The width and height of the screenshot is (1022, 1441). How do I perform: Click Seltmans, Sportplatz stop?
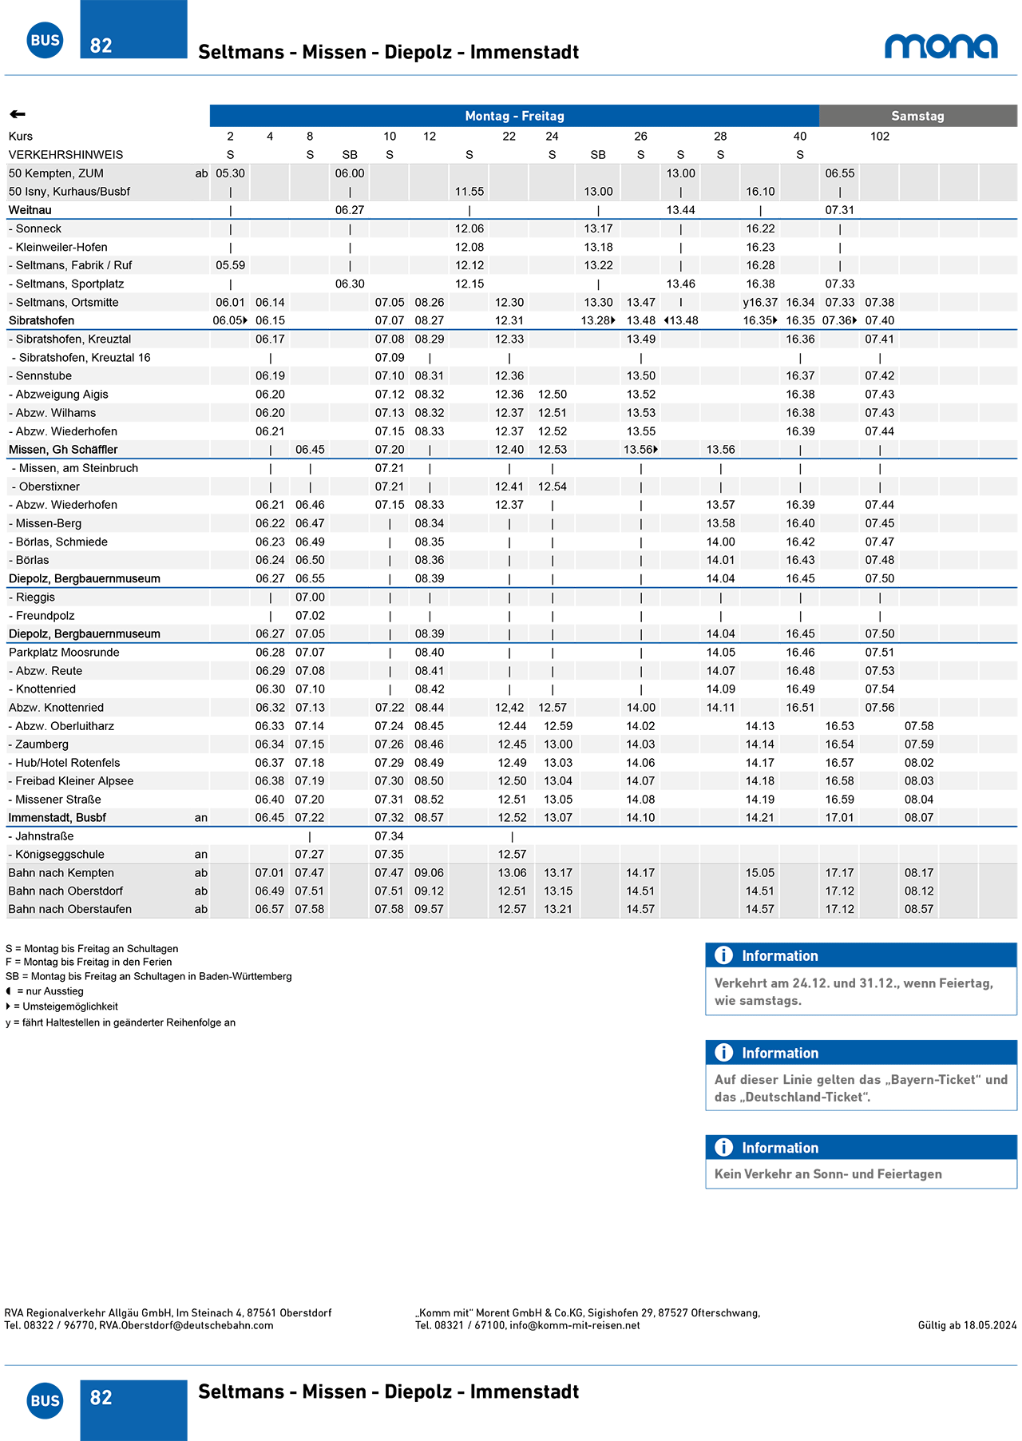click(66, 284)
